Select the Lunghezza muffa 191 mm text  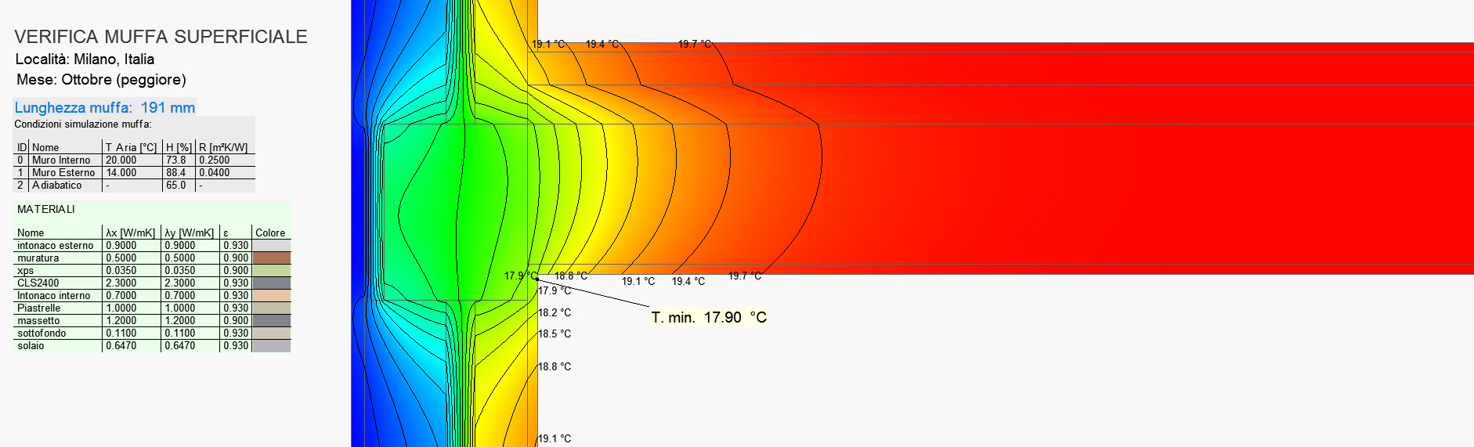coord(105,108)
